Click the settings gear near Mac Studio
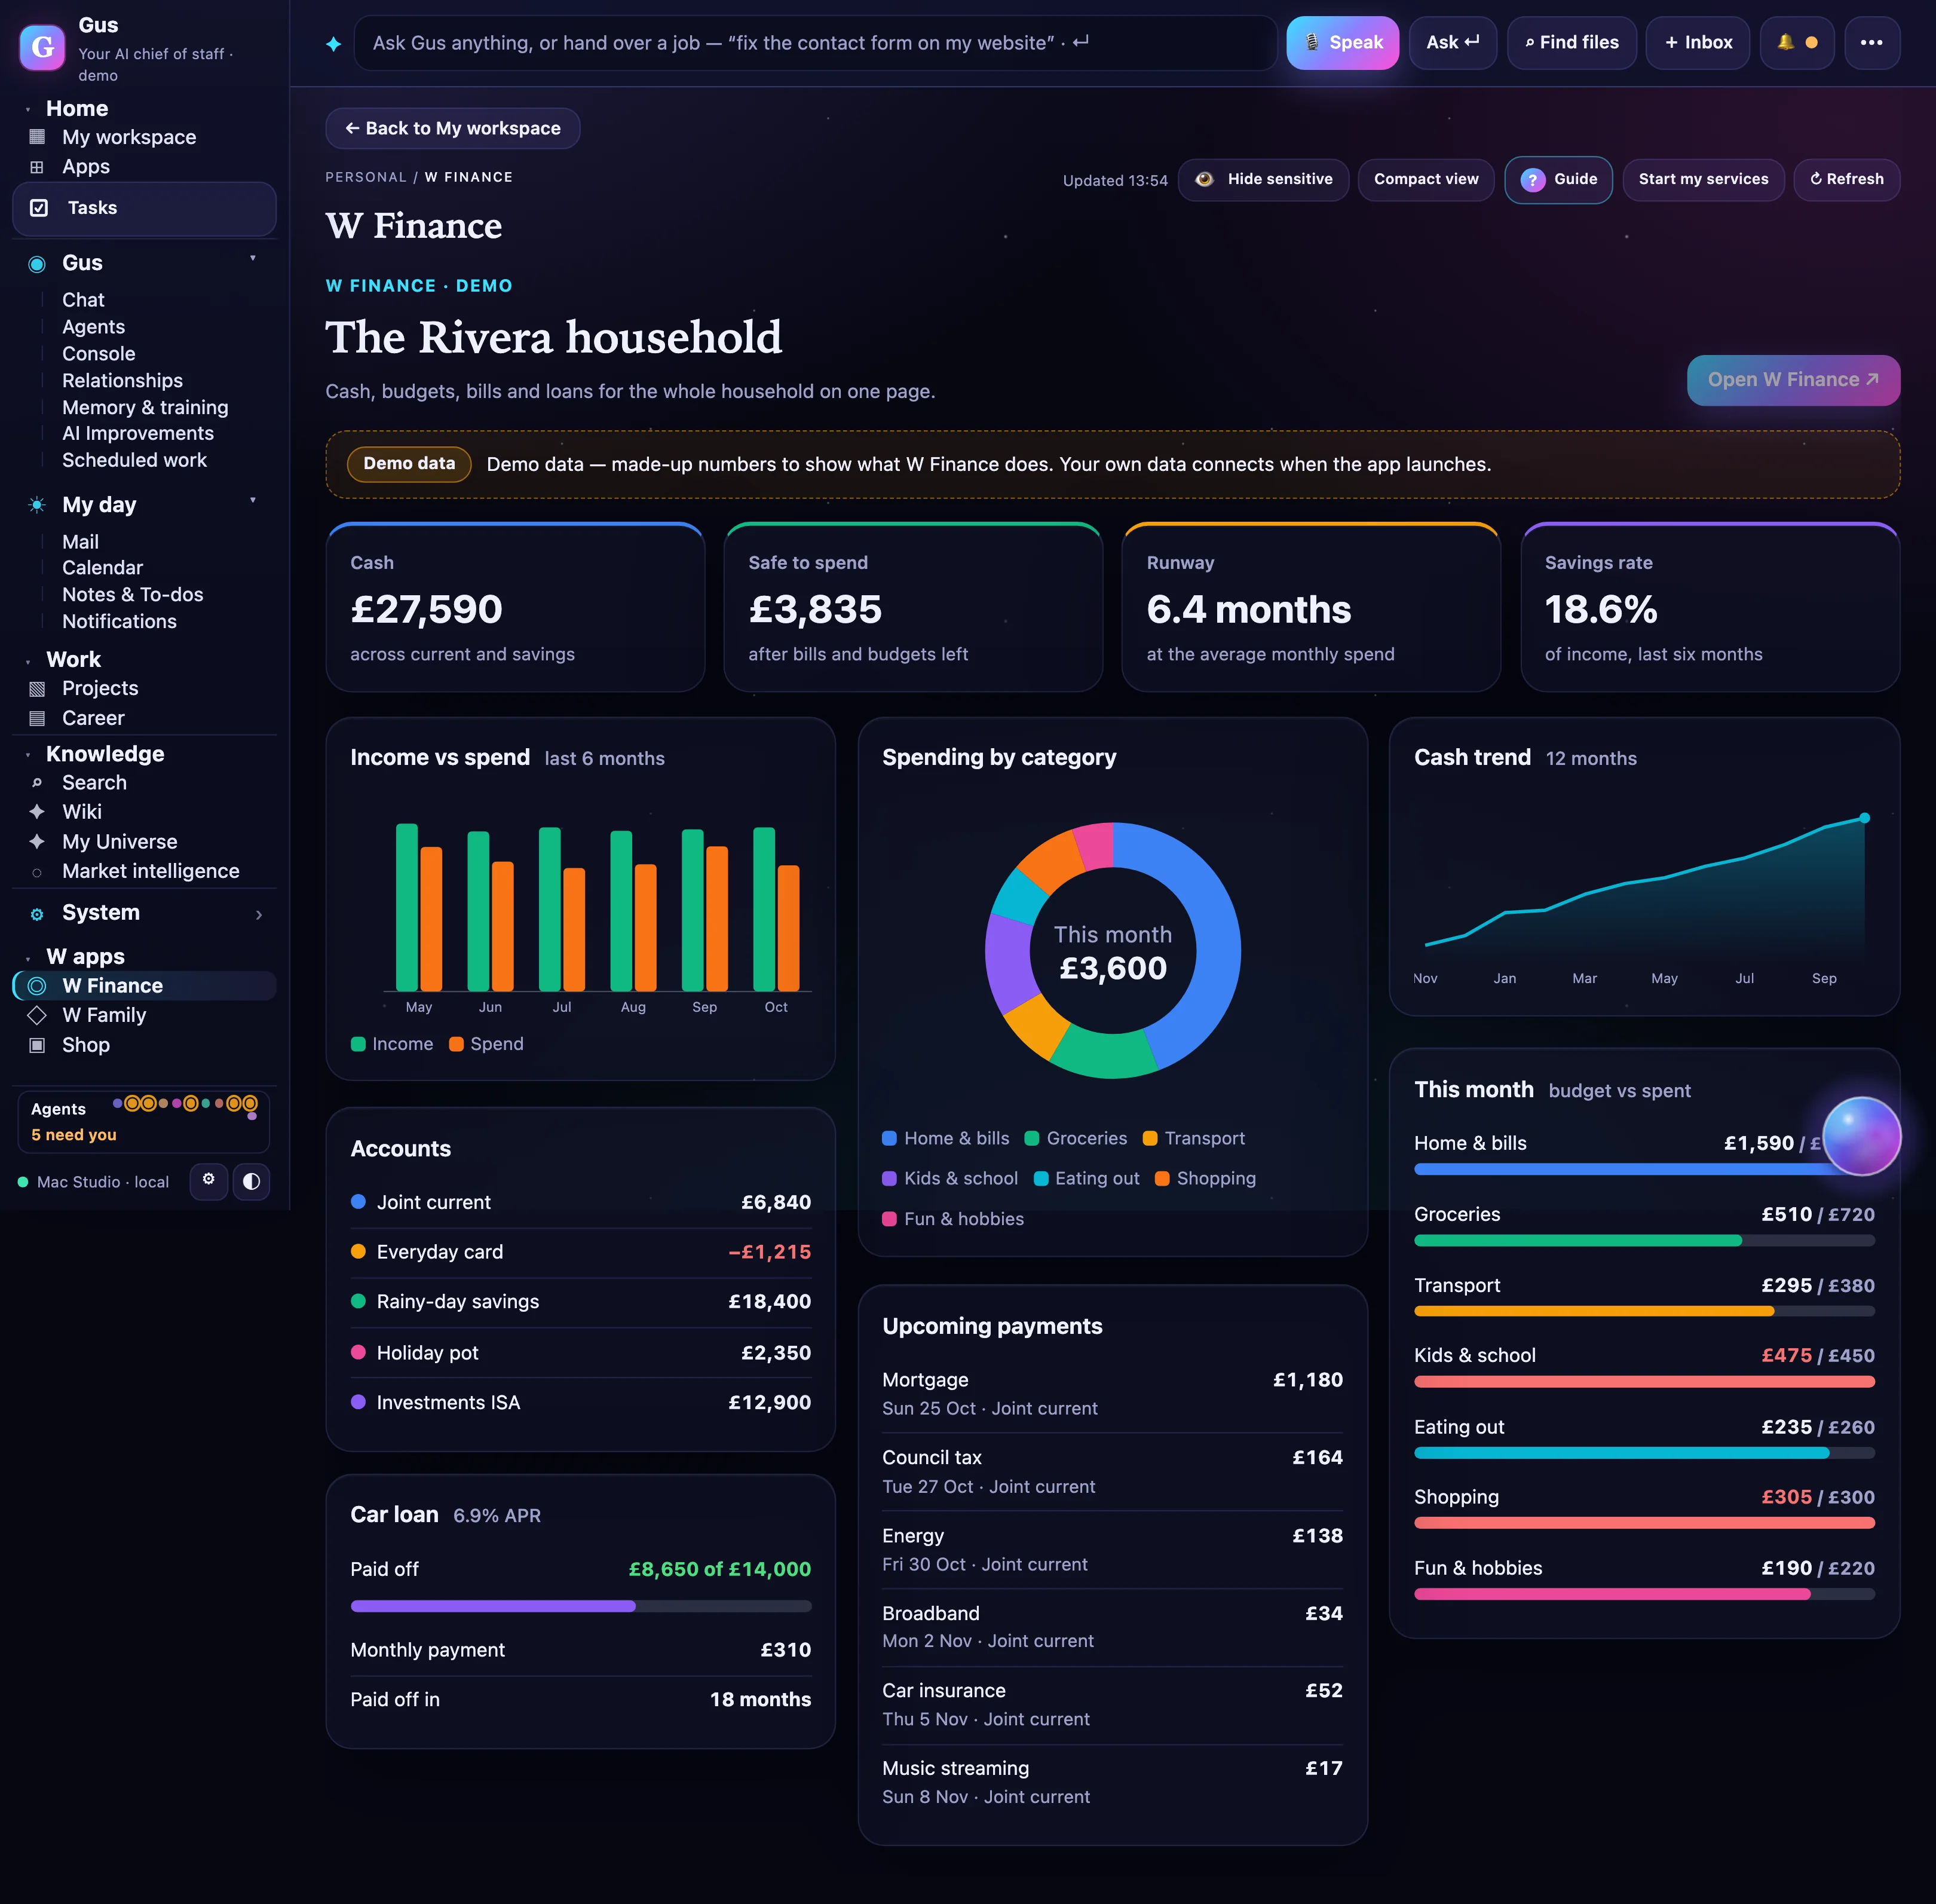 point(209,1180)
